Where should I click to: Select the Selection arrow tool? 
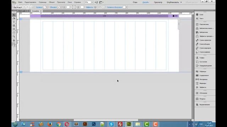[14, 15]
